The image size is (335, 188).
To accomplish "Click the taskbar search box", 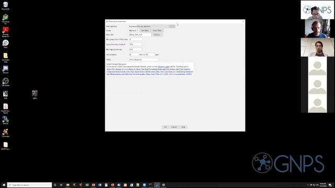I will click(29, 185).
